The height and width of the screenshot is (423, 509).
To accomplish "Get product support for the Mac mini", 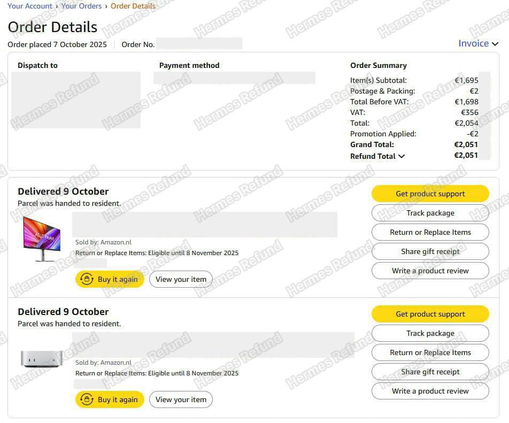I will tap(430, 314).
